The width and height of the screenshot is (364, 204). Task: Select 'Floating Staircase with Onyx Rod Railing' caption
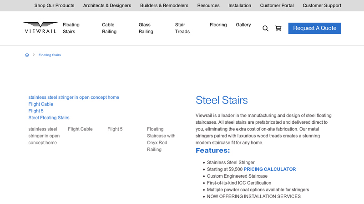click(x=161, y=139)
